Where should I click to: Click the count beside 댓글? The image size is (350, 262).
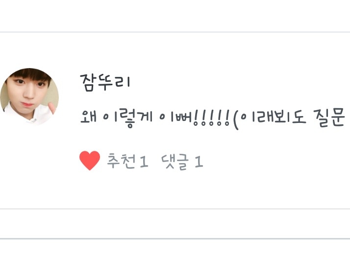pos(199,162)
